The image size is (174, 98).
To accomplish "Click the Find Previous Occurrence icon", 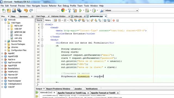I will tap(76, 20).
